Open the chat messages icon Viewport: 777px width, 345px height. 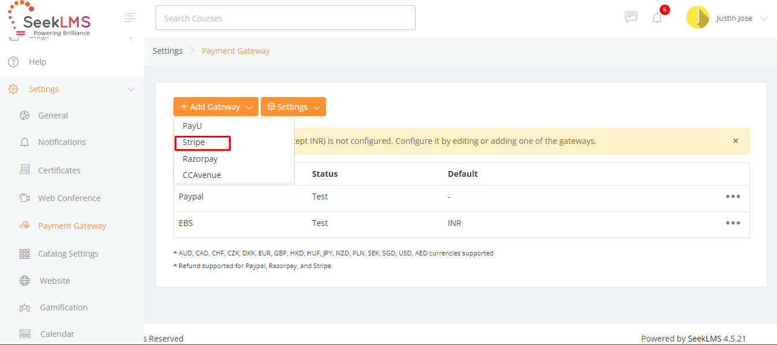(631, 17)
